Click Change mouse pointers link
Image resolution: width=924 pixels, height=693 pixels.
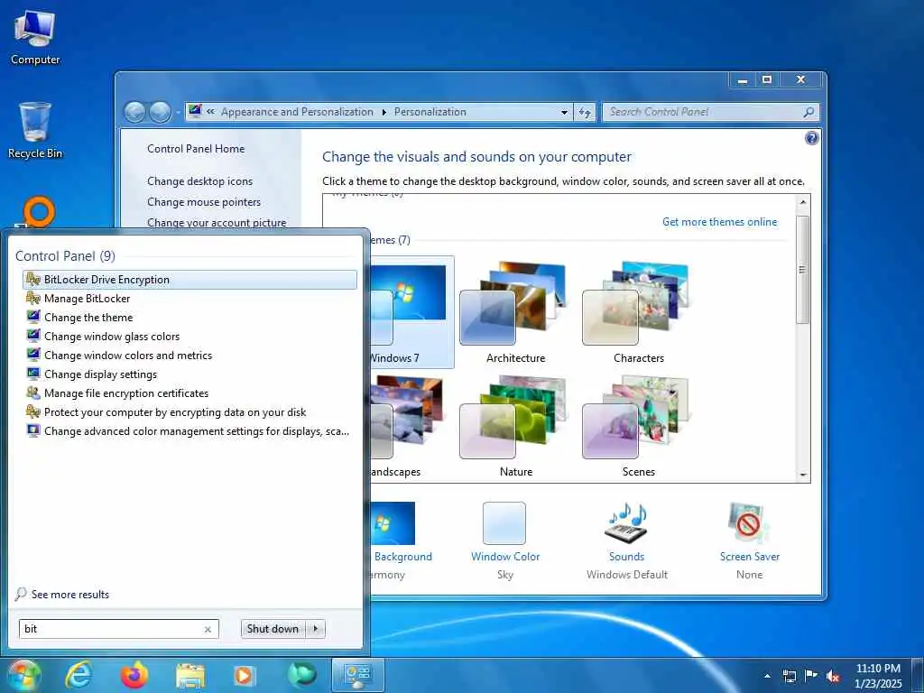point(204,201)
